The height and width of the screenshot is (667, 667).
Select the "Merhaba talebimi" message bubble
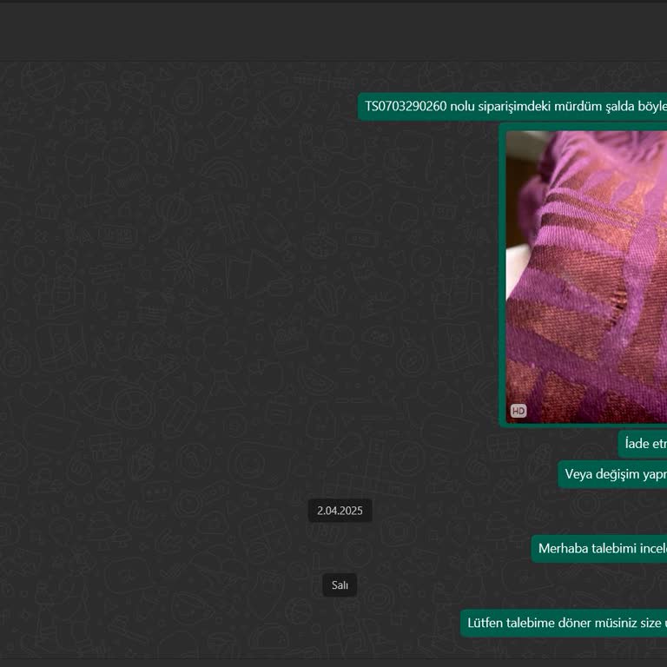point(599,548)
